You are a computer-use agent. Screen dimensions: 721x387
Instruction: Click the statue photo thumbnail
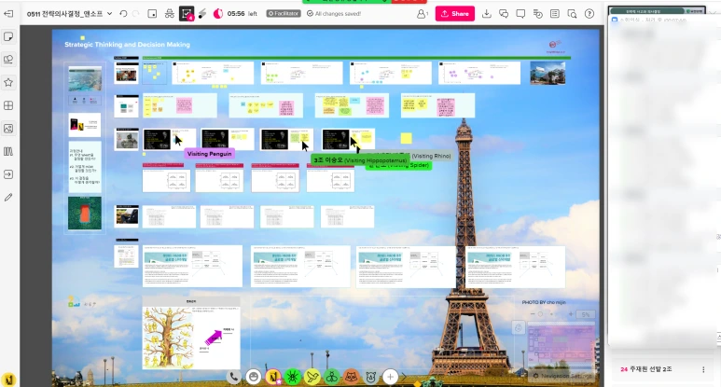127,140
